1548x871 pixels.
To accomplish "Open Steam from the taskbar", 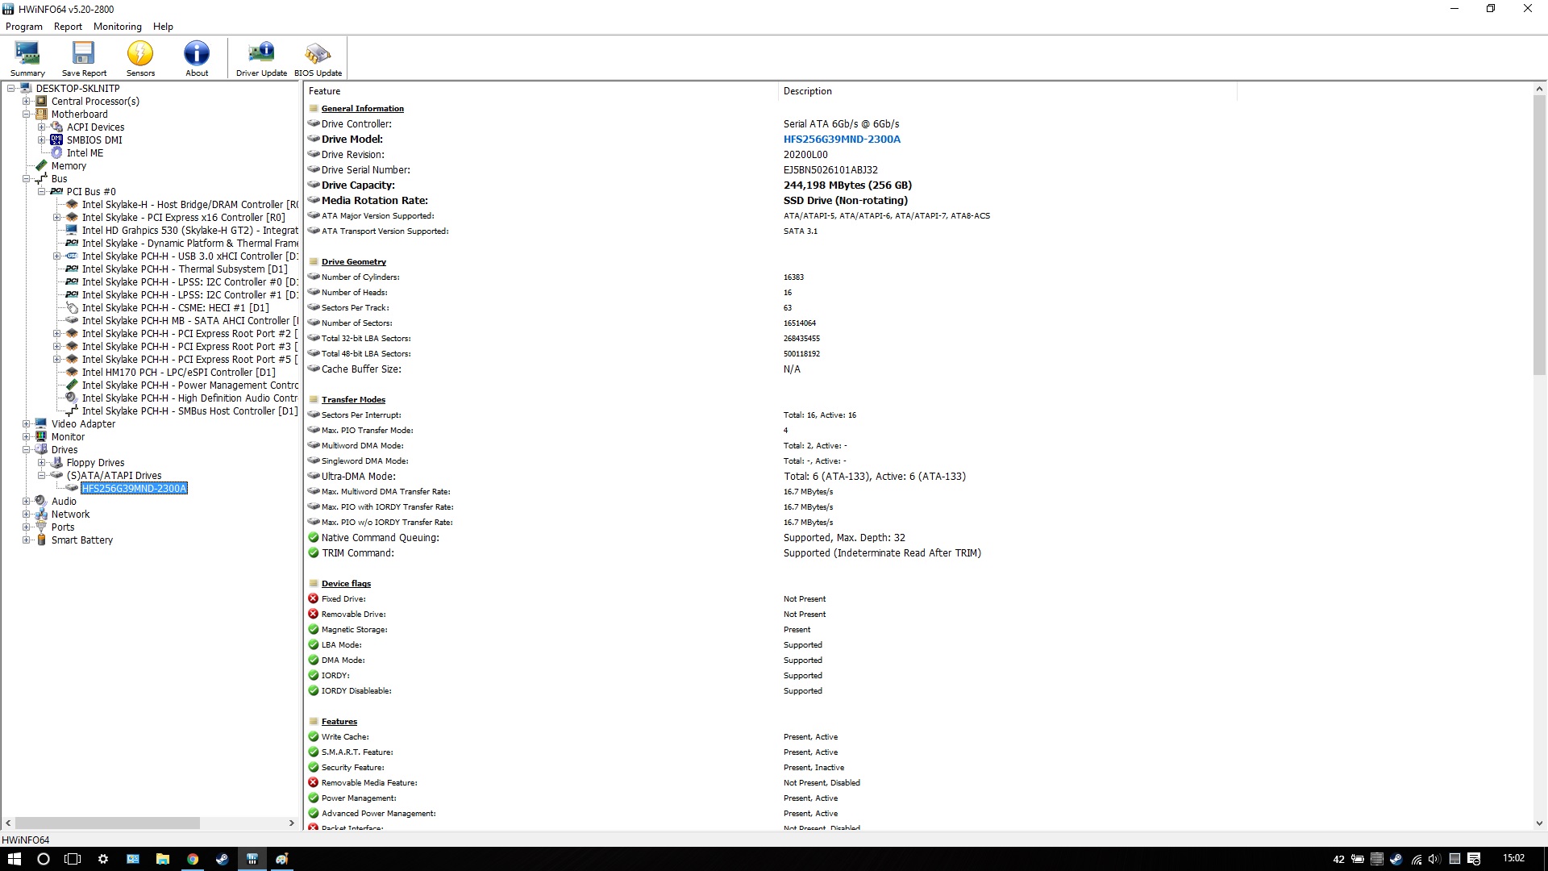I will [x=222, y=859].
